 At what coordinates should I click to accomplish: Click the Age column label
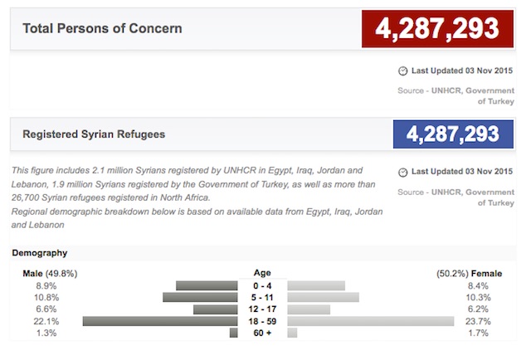pyautogui.click(x=263, y=272)
